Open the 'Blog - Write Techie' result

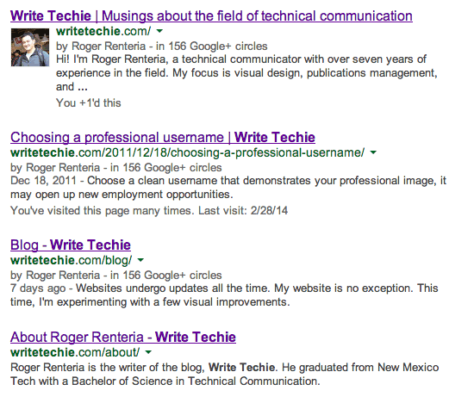pos(71,245)
